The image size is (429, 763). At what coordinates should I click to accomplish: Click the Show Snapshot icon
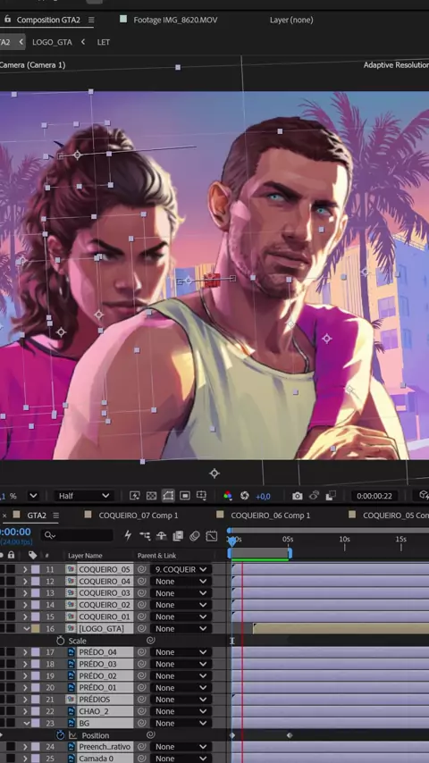[314, 496]
